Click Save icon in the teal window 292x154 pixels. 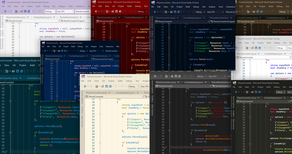18,71
